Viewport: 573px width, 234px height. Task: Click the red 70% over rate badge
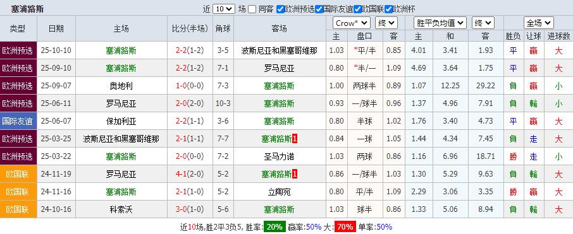tap(345, 226)
